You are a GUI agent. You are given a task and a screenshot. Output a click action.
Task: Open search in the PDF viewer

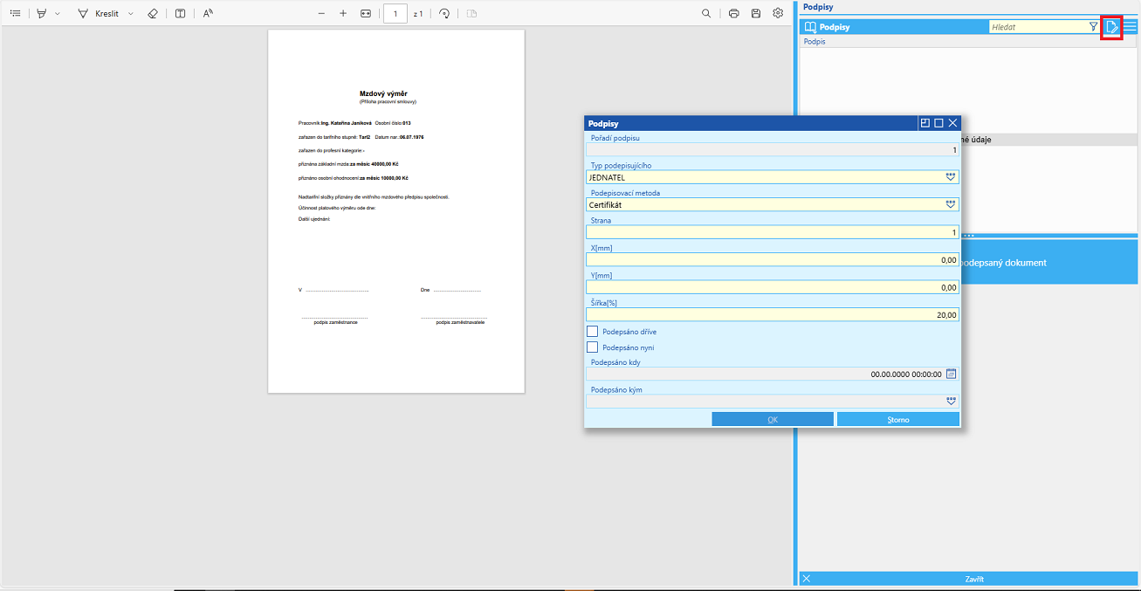(706, 14)
